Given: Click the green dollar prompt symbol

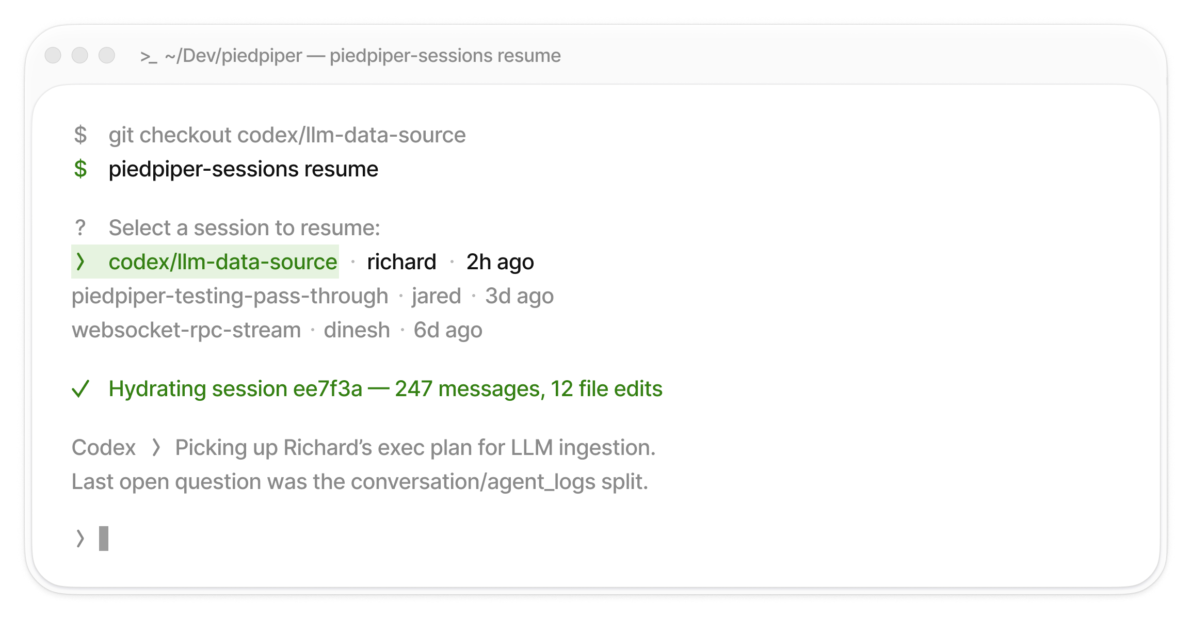Looking at the screenshot, I should [80, 169].
